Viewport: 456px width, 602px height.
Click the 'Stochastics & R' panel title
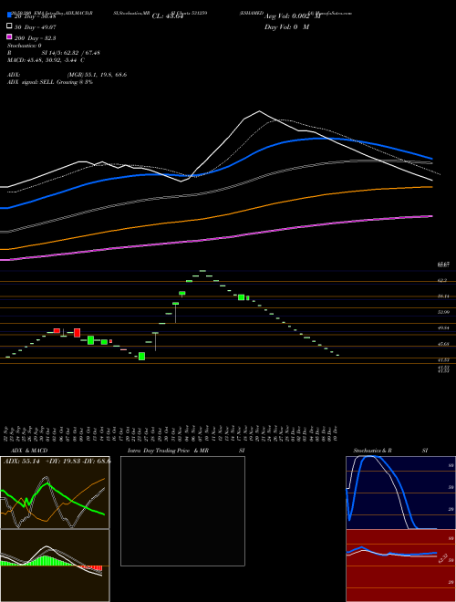click(372, 451)
